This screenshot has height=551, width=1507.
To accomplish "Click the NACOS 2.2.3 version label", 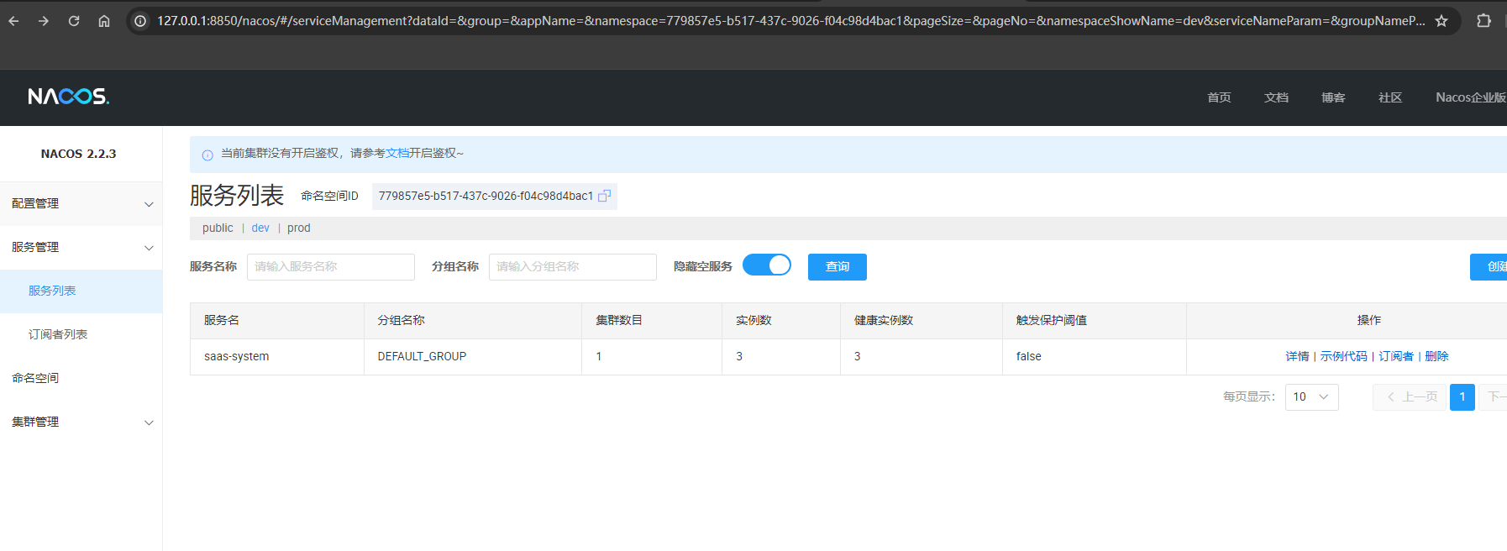I will [x=79, y=154].
